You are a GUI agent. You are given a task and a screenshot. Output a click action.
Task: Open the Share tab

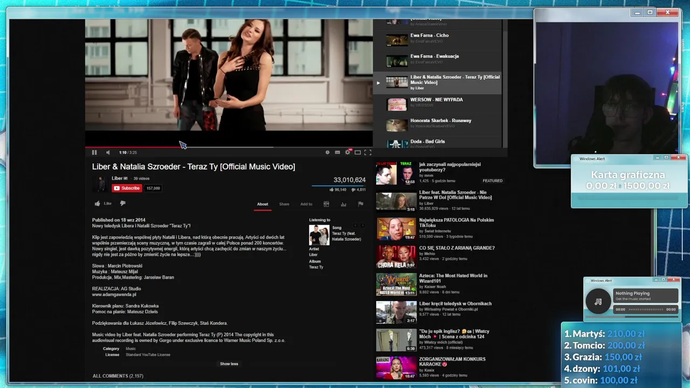click(284, 204)
